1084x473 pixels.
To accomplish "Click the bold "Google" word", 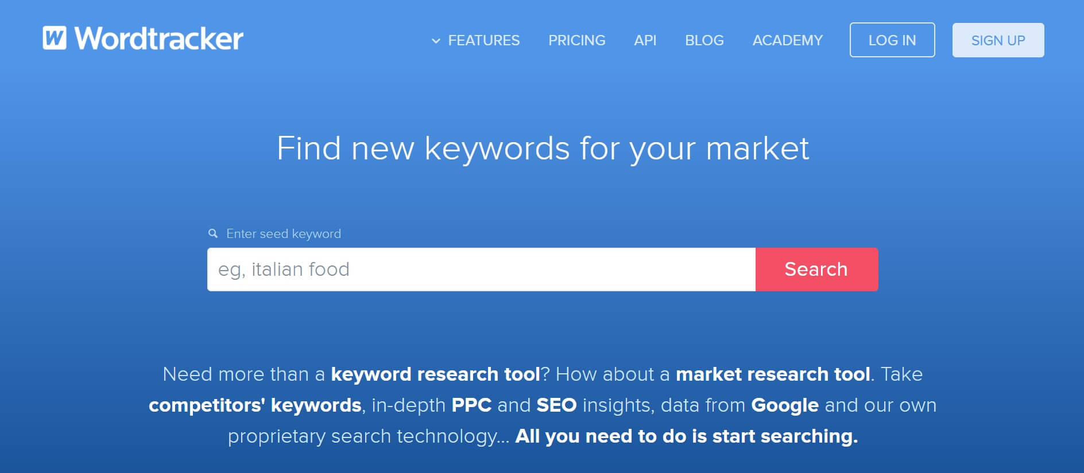I will (785, 405).
